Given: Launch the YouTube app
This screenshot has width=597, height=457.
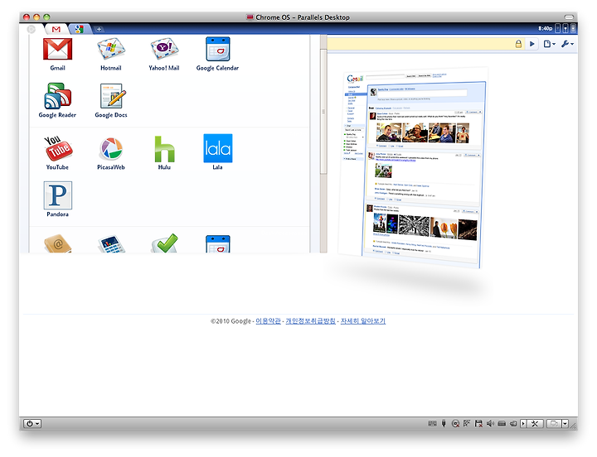Looking at the screenshot, I should tap(58, 148).
